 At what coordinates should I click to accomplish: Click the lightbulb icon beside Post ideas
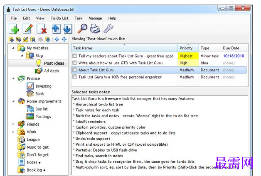point(39,63)
